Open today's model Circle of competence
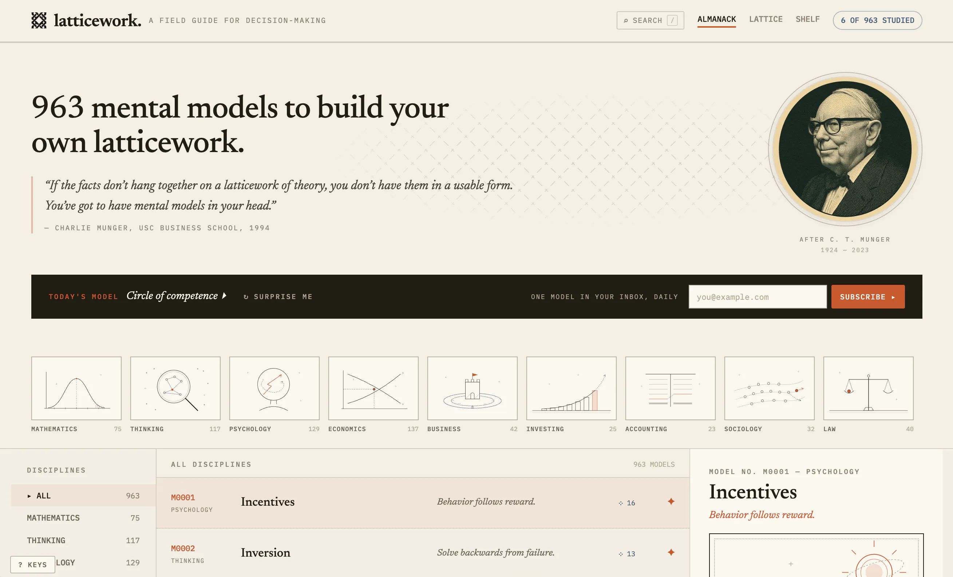 coord(176,296)
